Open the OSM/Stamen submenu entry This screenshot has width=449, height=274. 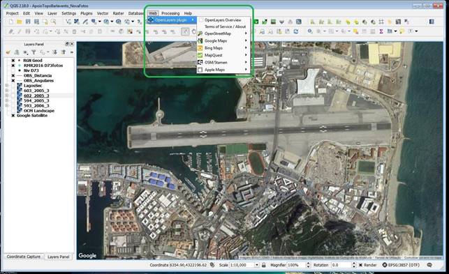point(223,62)
